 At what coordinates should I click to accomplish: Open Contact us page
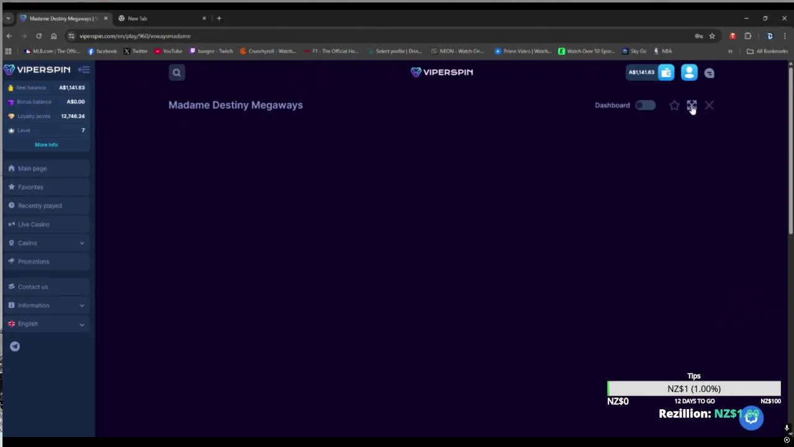tap(47, 287)
